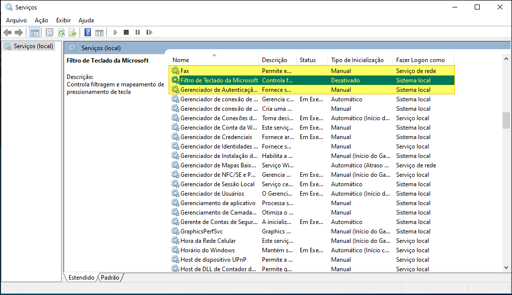512x295 pixels.
Task: Select Host de dispositivo UPnP service name
Action: pos(213,260)
